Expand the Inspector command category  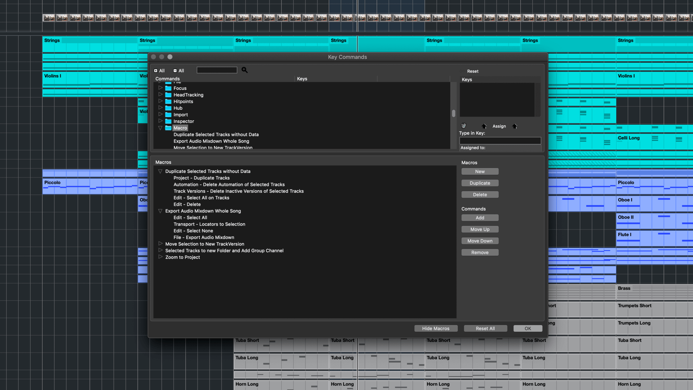[x=160, y=121]
